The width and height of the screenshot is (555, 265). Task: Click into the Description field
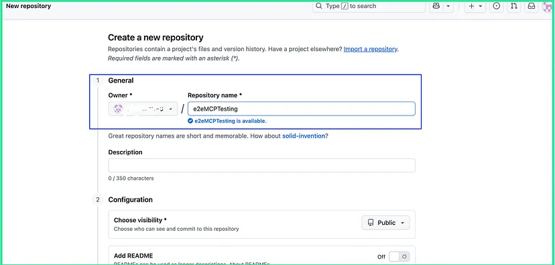pyautogui.click(x=262, y=166)
